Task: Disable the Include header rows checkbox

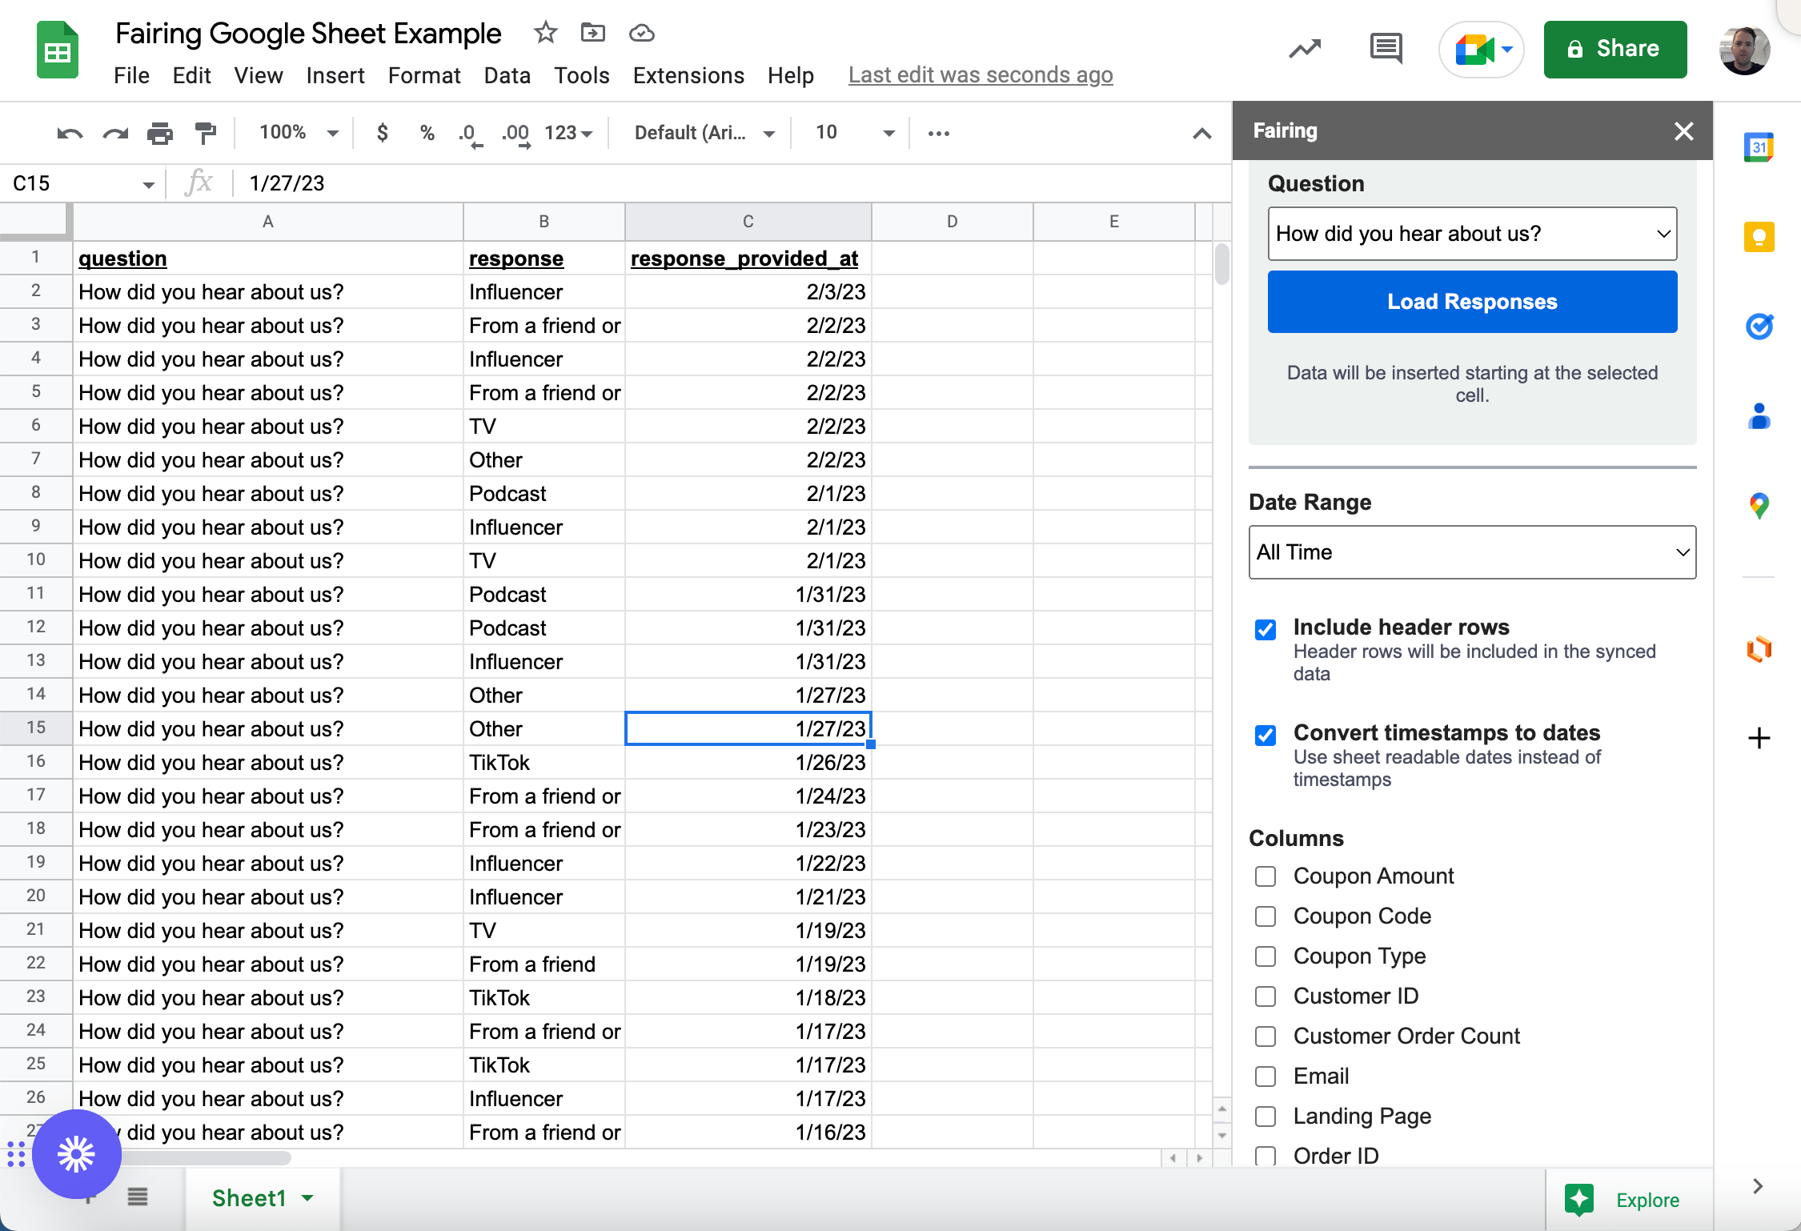Action: tap(1265, 631)
